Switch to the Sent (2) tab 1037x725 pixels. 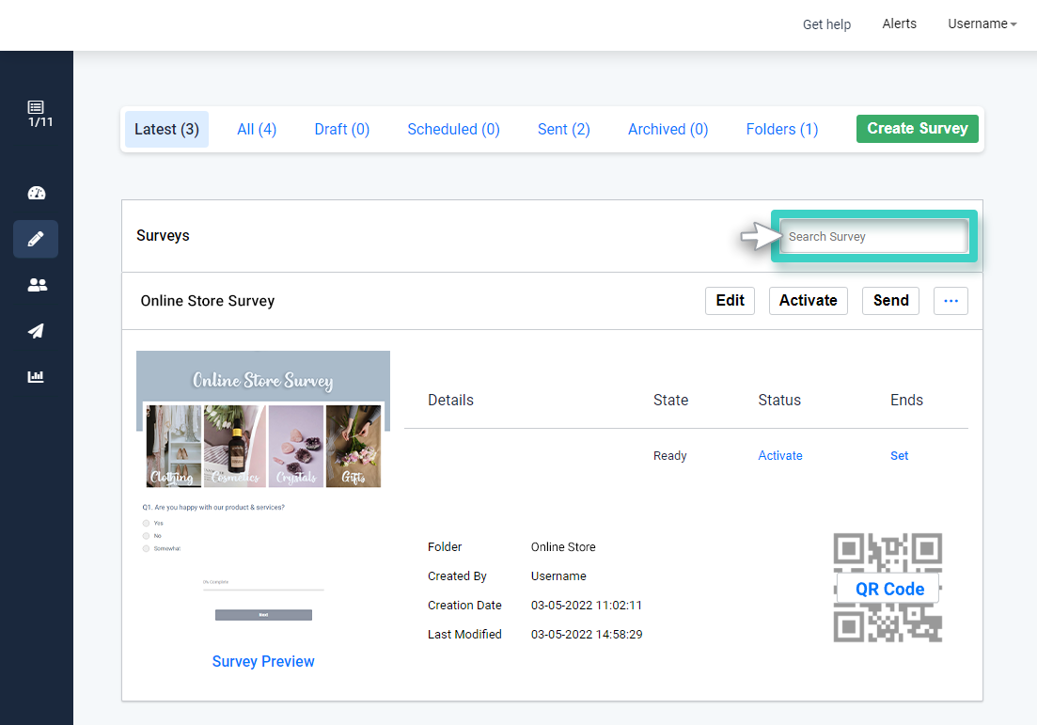point(563,129)
